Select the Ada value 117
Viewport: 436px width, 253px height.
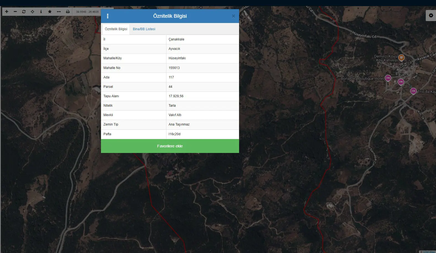point(202,77)
